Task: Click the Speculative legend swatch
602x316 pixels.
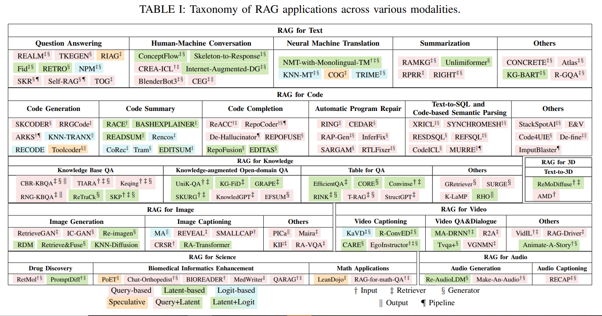Action: coord(127,302)
